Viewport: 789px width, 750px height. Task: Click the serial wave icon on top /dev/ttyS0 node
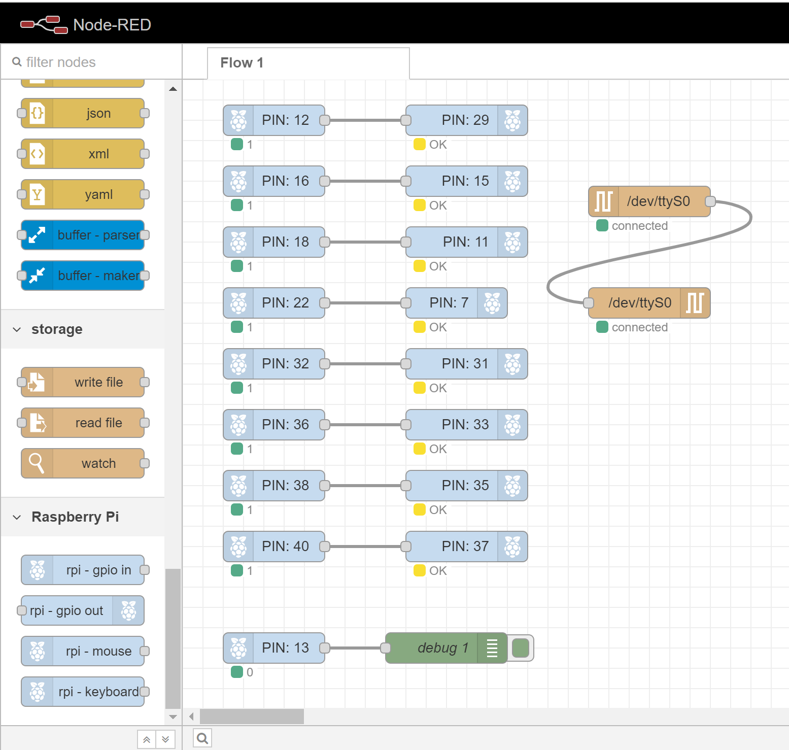(x=603, y=201)
